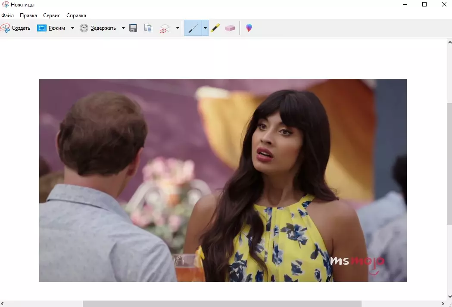Click the Задержать timer button

(x=98, y=28)
